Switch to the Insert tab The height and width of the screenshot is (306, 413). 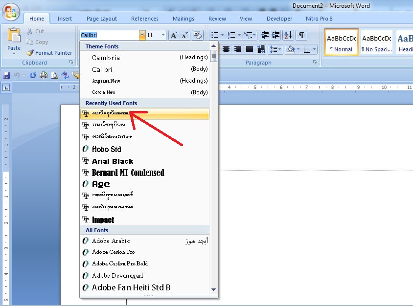pyautogui.click(x=65, y=19)
